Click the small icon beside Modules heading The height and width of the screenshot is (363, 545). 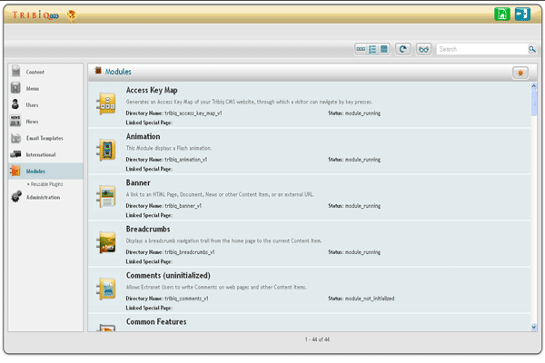click(x=98, y=71)
